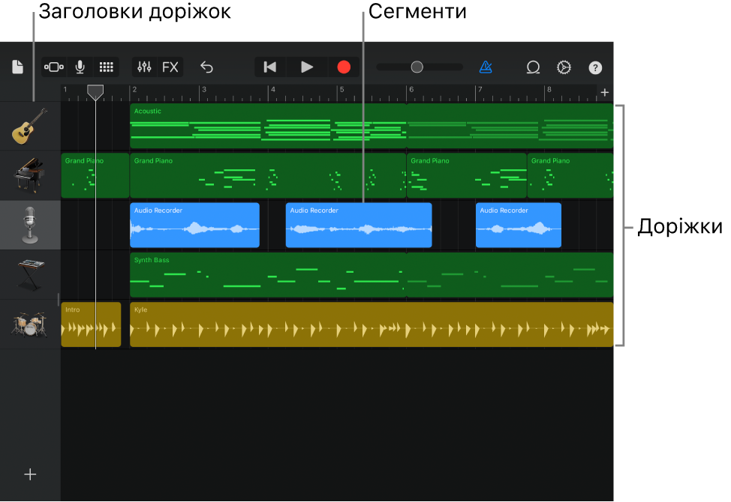
Task: Toggle the FX panel
Action: point(170,67)
